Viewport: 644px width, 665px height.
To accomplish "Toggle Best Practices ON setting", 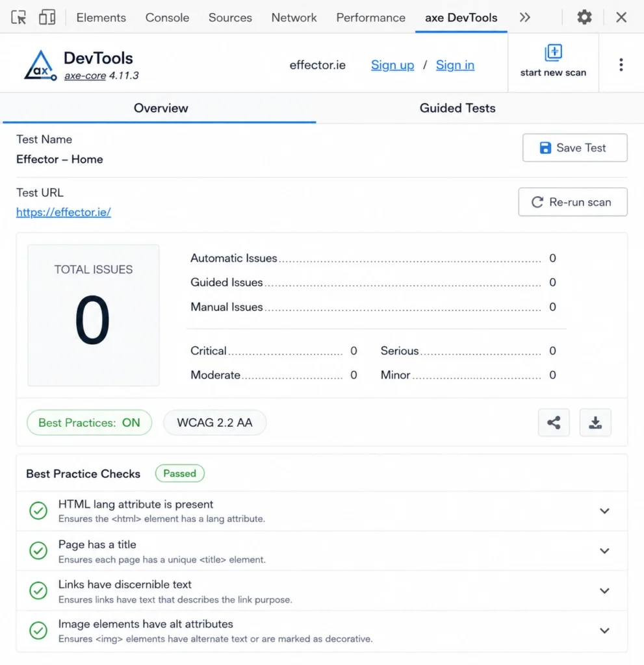I will point(89,422).
